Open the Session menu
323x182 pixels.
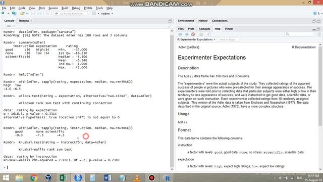point(53,8)
